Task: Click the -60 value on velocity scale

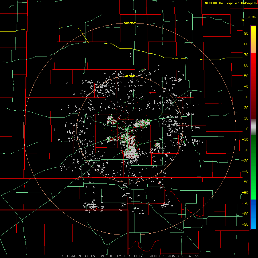Action: (x=245, y=193)
